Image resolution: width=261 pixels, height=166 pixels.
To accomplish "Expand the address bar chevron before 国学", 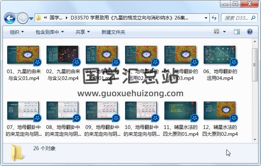I will (45, 18).
